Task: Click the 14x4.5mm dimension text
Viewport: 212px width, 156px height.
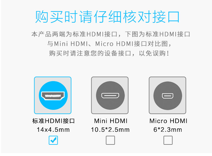Action: pyautogui.click(x=53, y=130)
